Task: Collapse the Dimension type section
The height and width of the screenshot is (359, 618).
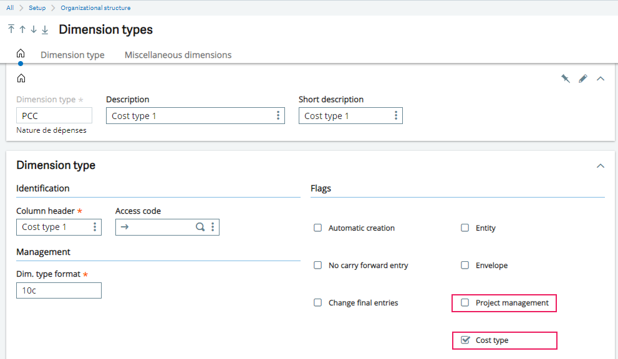Action: tap(601, 166)
